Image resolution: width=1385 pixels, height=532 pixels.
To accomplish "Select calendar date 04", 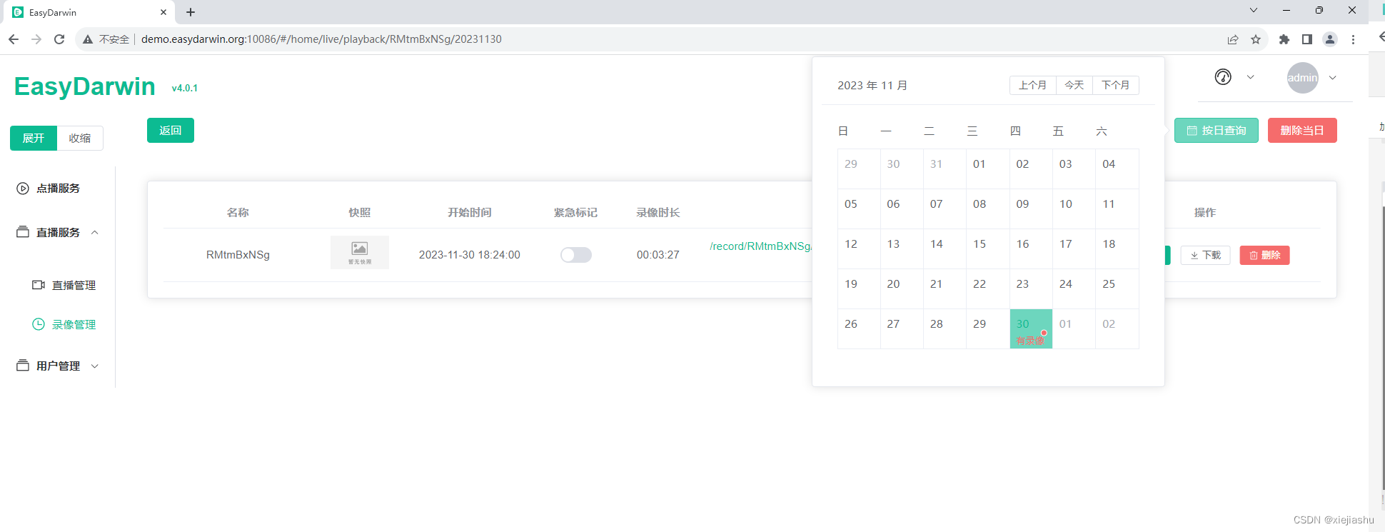I will point(1117,169).
